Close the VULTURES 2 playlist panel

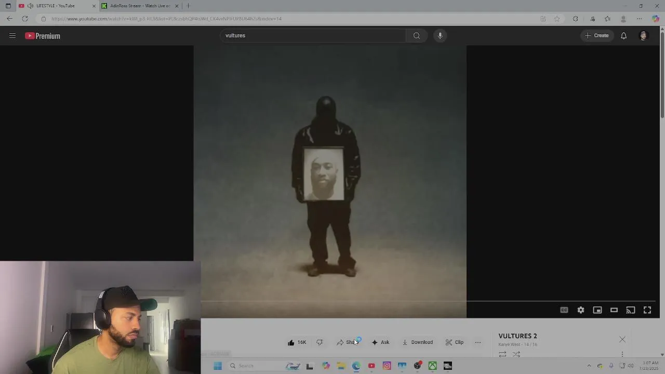click(622, 340)
